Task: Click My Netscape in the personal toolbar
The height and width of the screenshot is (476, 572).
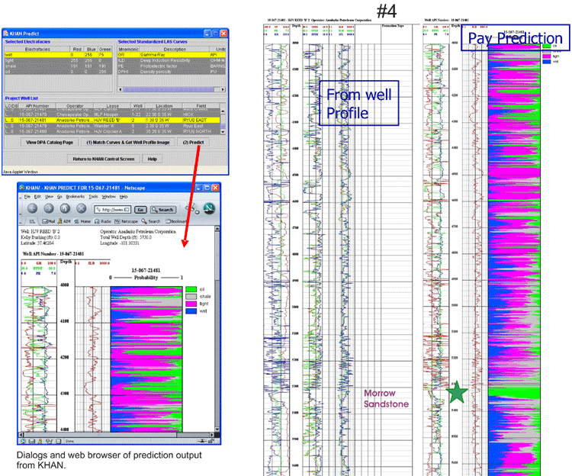Action: (126, 221)
